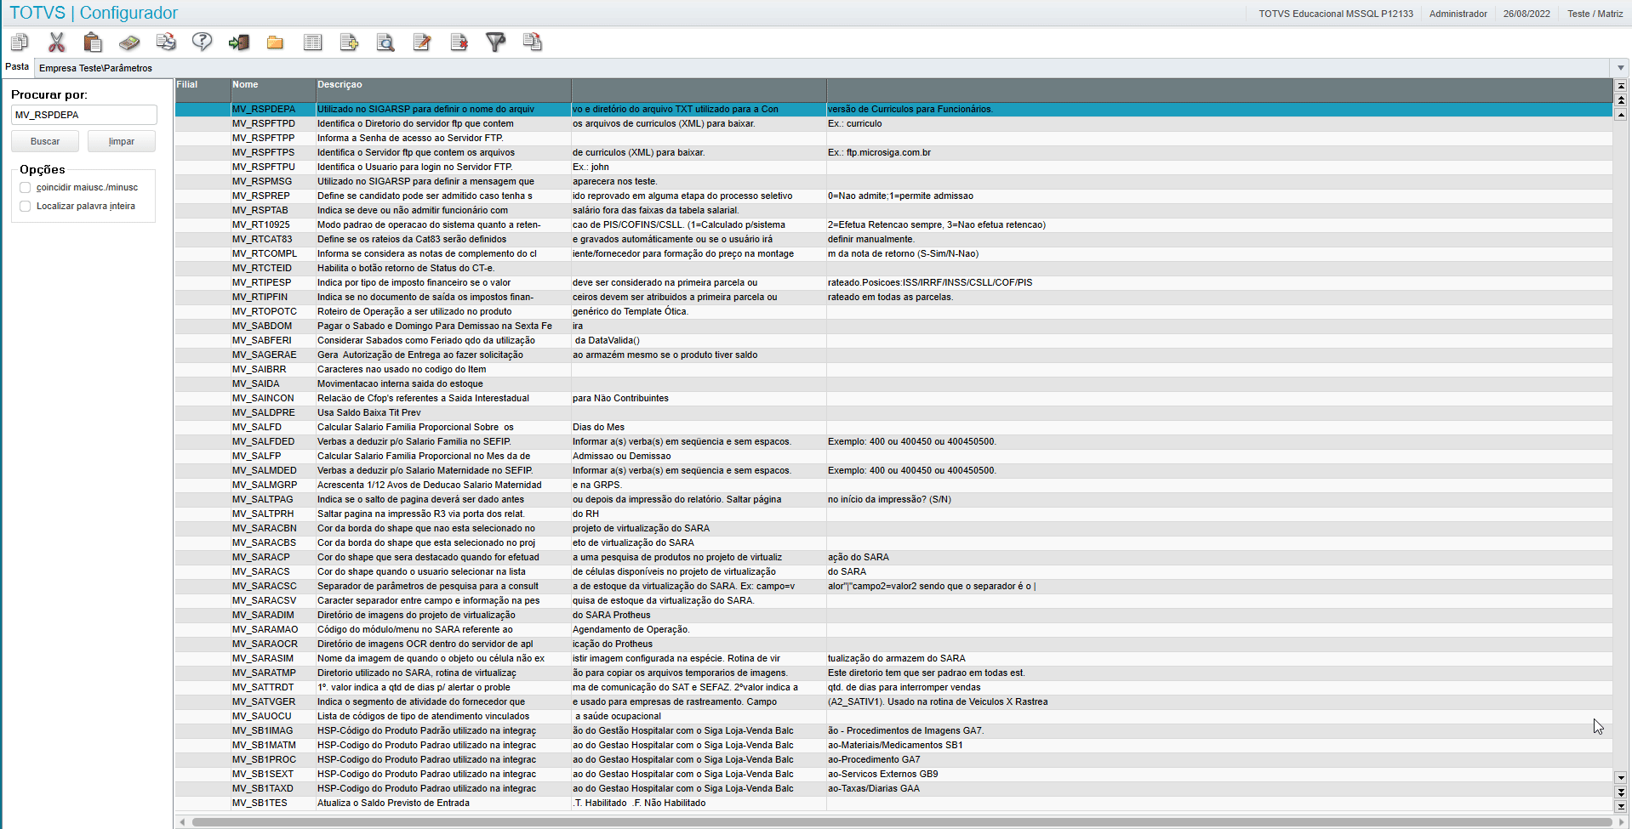
Task: Click the printer with documents icon
Action: 166,42
